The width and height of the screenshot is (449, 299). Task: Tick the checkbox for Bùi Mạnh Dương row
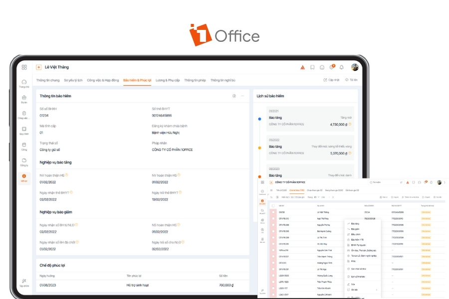coord(273,231)
